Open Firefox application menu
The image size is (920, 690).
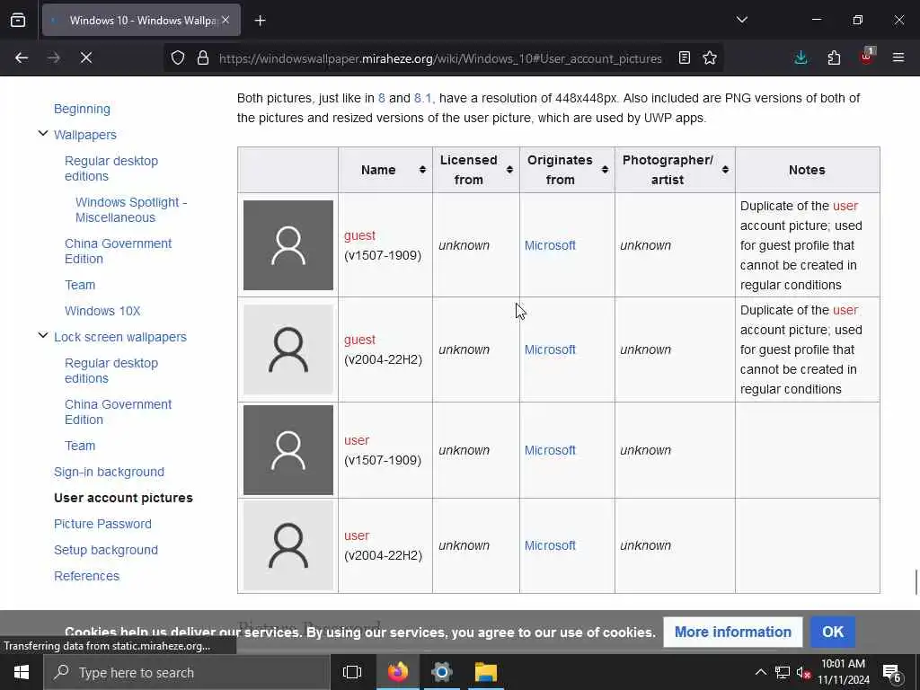[898, 57]
